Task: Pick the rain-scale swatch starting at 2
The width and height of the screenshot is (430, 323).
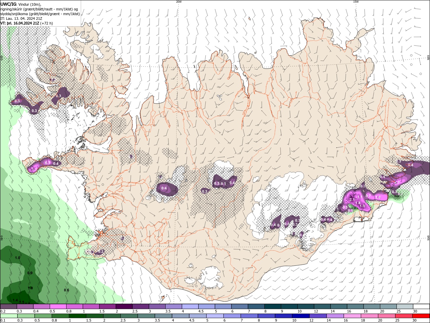Action: coord(112,316)
